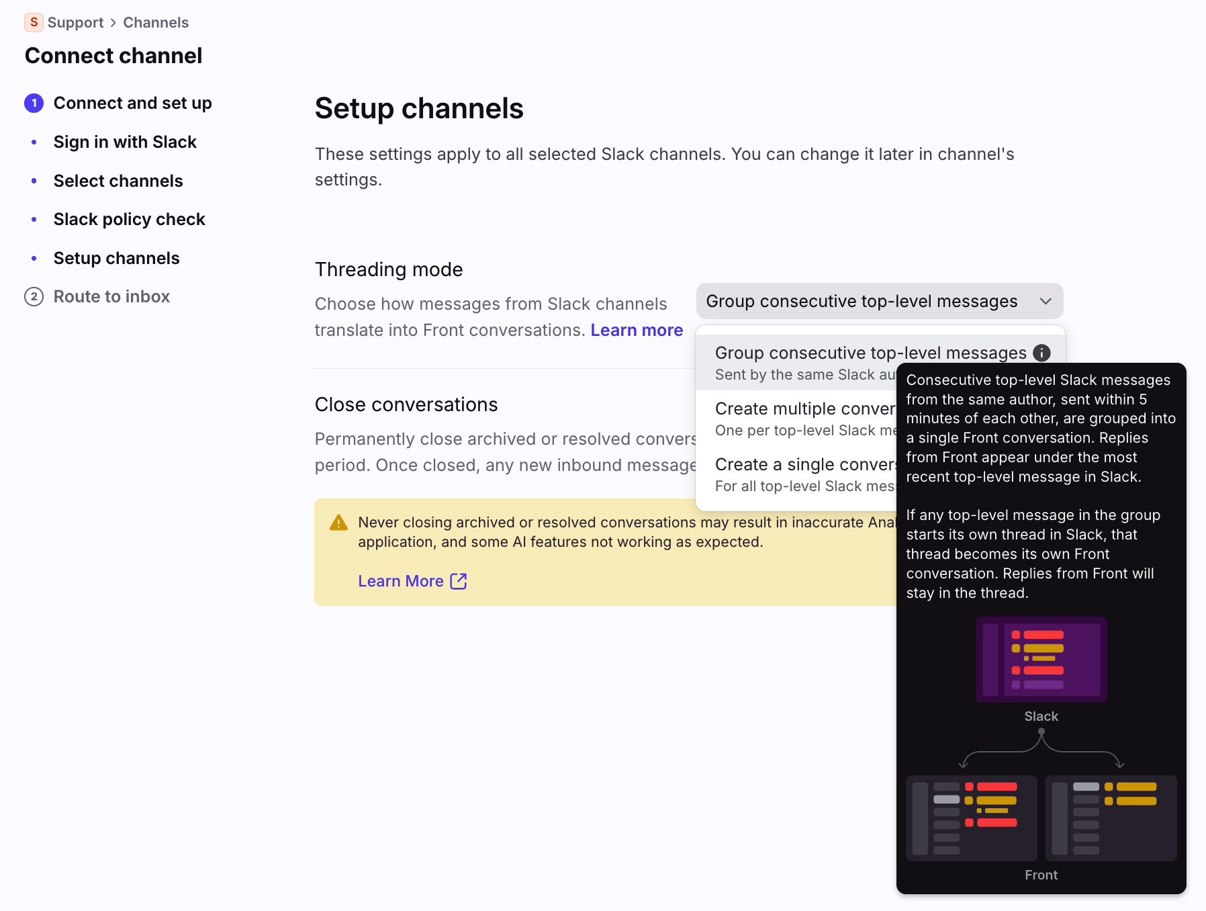1206x911 pixels.
Task: Click the Support workspace S icon
Action: (34, 22)
